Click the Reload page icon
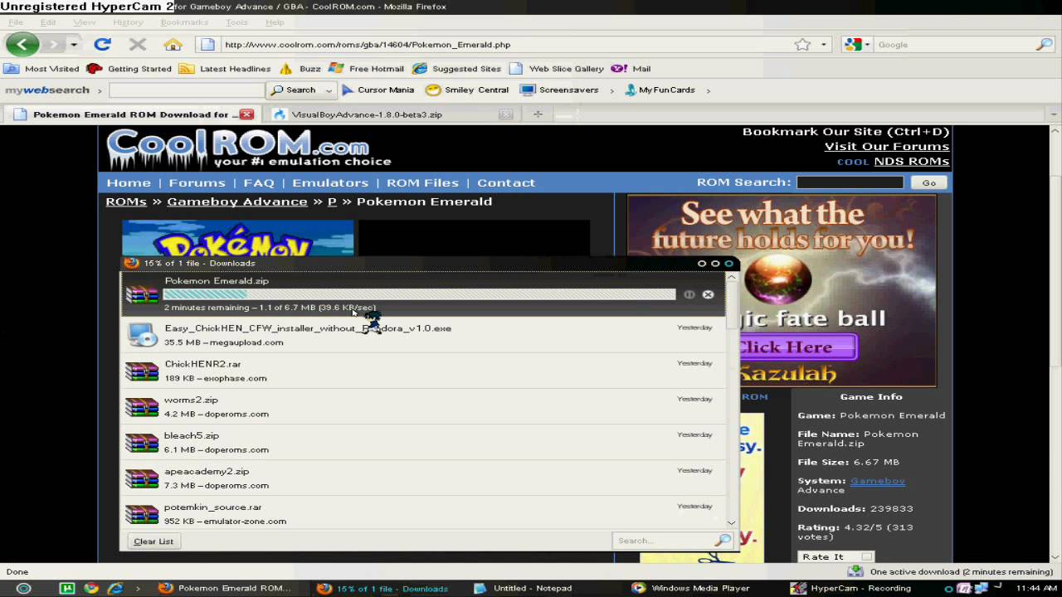This screenshot has height=597, width=1062. (102, 45)
